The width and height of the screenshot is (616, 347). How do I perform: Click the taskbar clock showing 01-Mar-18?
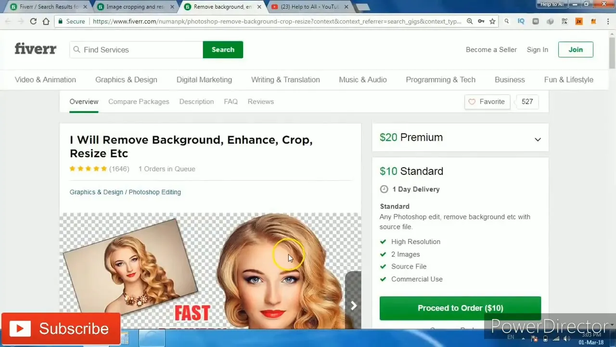(x=591, y=339)
